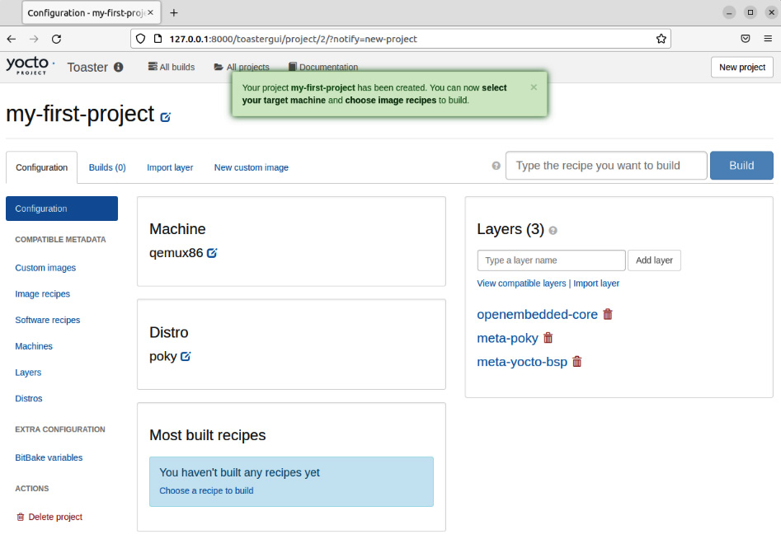Open Layers in sidebar
The image size is (781, 544).
click(x=28, y=373)
